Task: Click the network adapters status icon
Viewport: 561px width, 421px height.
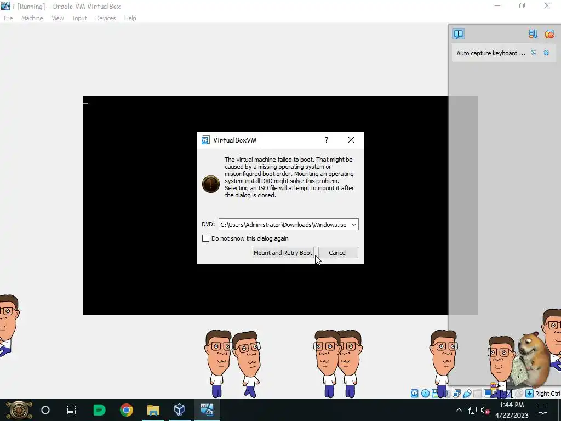Action: coord(456,394)
